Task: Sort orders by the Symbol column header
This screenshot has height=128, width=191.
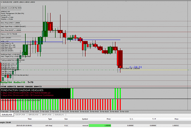Action: click(x=85, y=119)
